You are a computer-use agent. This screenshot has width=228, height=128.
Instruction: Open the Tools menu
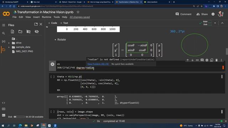(57, 17)
